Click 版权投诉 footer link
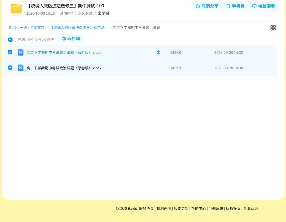 click(233, 209)
